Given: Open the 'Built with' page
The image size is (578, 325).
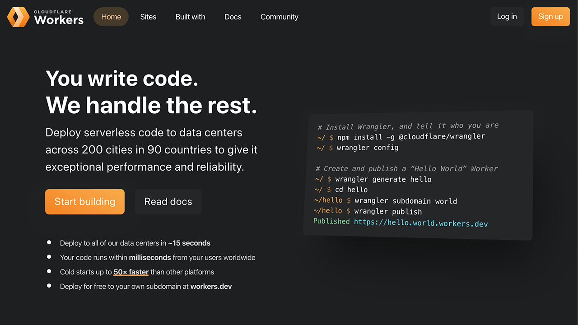Looking at the screenshot, I should pos(190,17).
